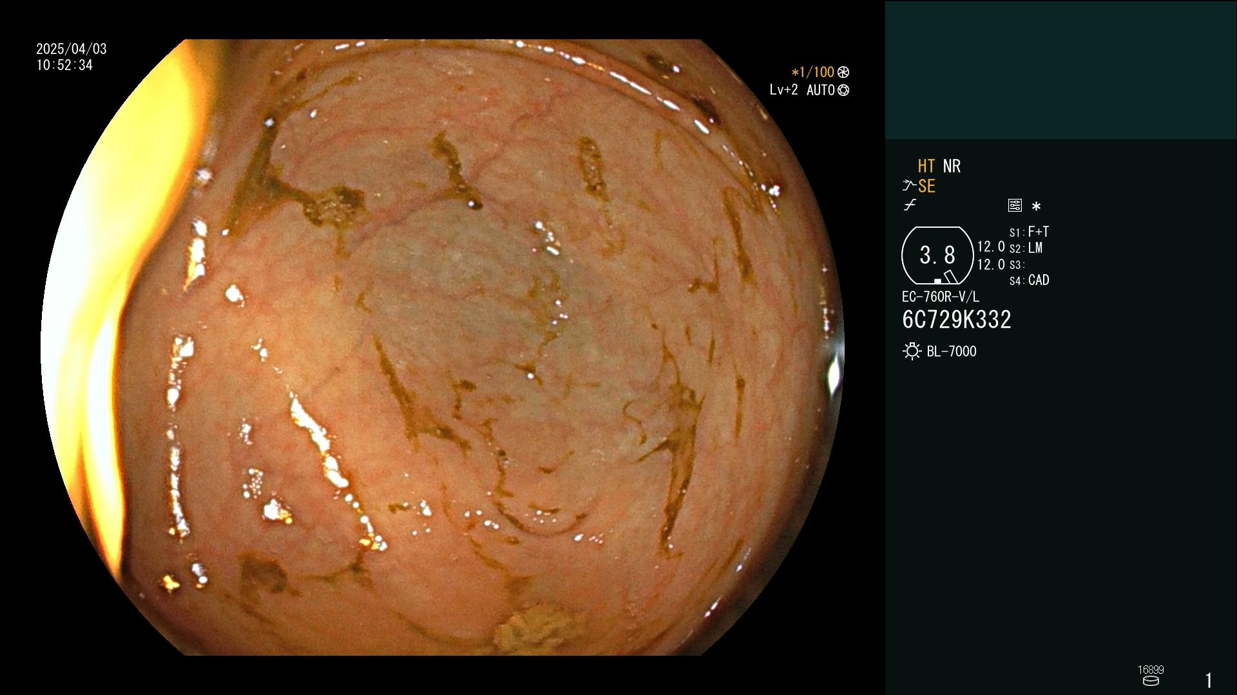This screenshot has height=695, width=1237.
Task: Click the *1/100 shutter speed value
Action: [812, 72]
